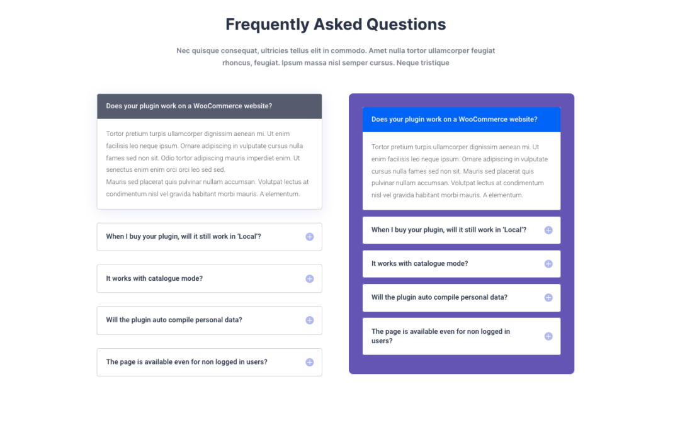Expand 'It works with catalogue mode?' title in purple panel

tap(419, 264)
